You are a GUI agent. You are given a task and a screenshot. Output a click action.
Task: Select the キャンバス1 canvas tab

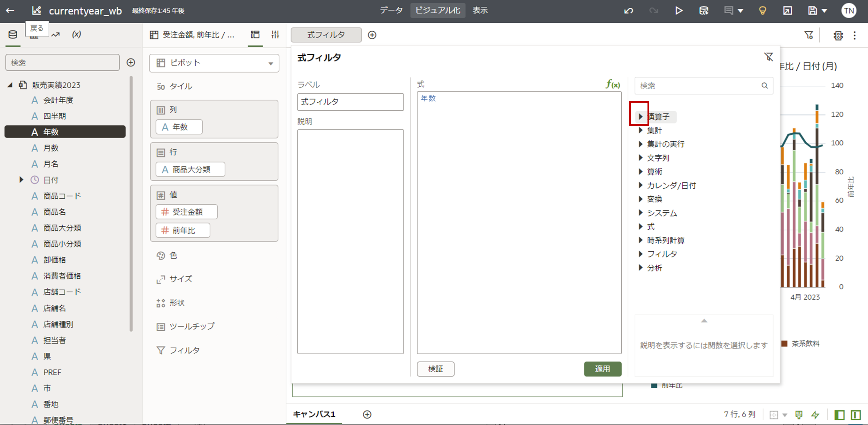click(314, 414)
